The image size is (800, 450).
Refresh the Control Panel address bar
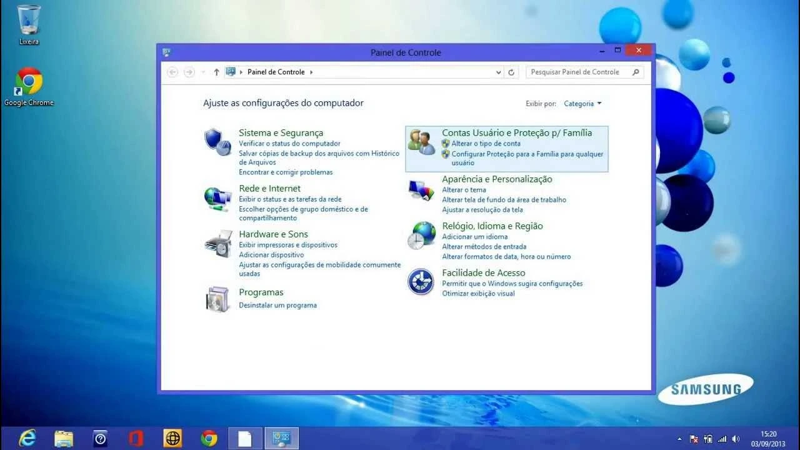(x=511, y=72)
